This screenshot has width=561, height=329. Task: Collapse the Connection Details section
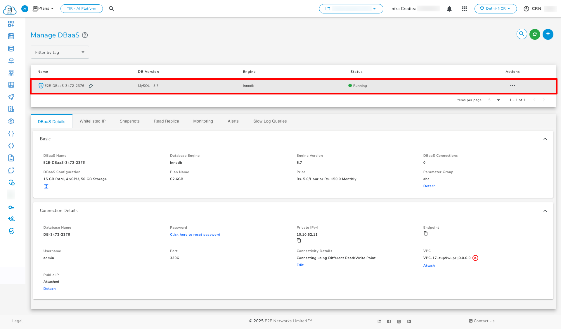(545, 211)
